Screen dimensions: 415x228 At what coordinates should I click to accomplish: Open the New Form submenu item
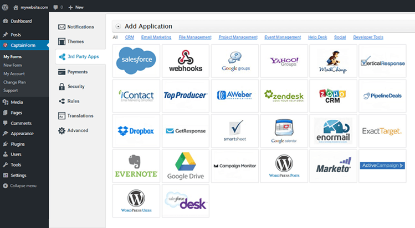pyautogui.click(x=12, y=65)
